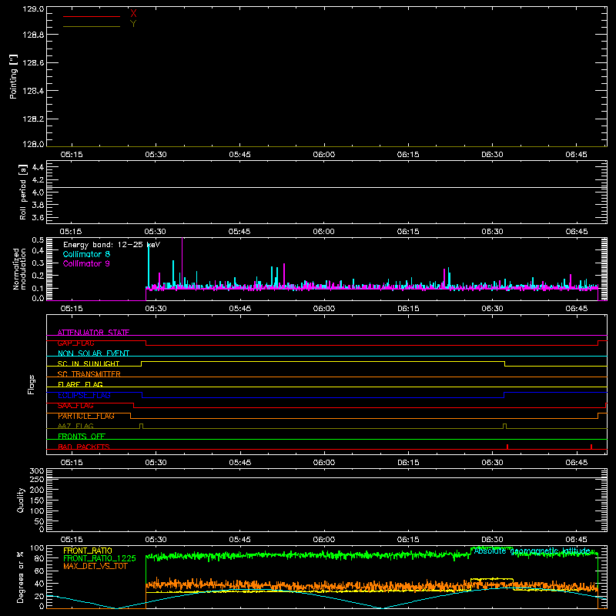This screenshot has width=616, height=616.
Task: Select the 'Flags' axis title
Action: [32, 384]
